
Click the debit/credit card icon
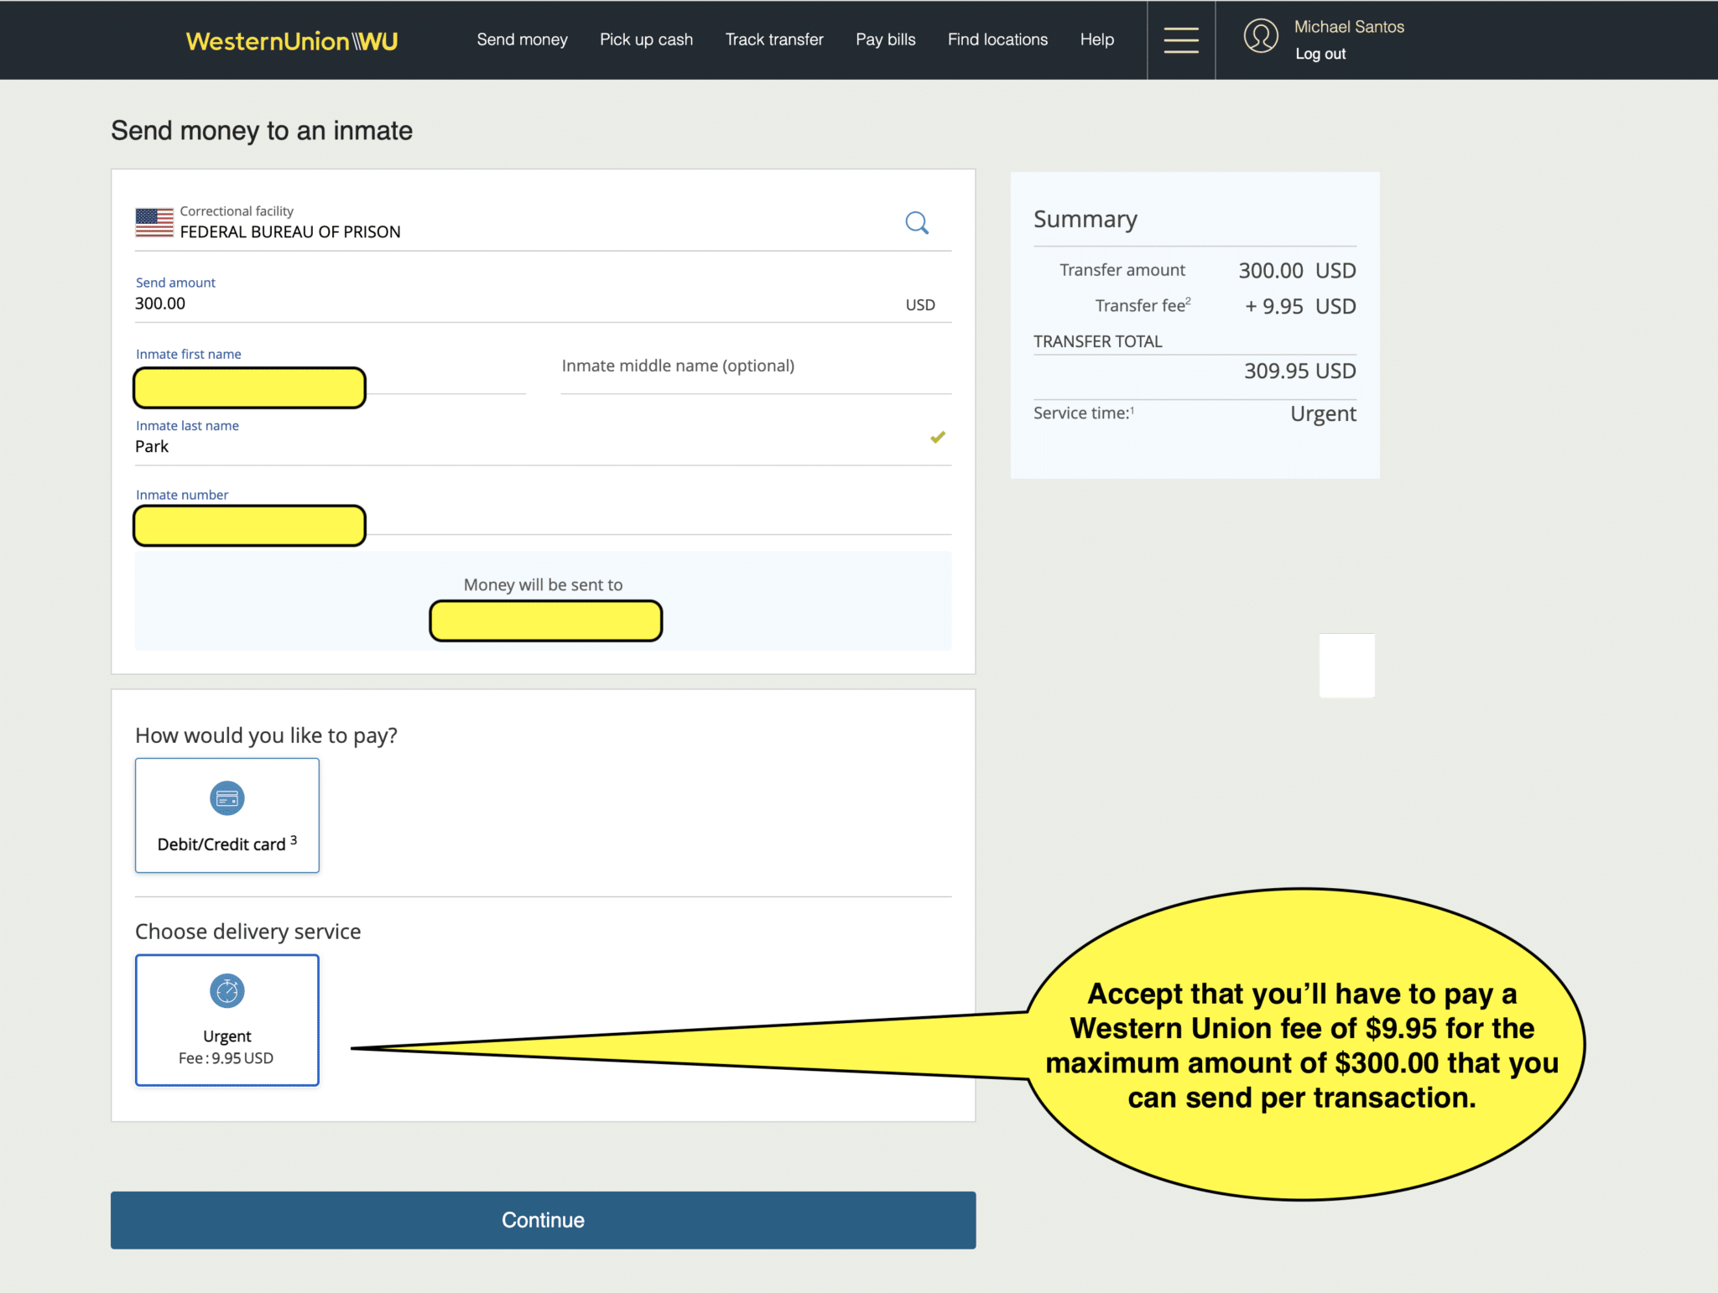(x=226, y=798)
